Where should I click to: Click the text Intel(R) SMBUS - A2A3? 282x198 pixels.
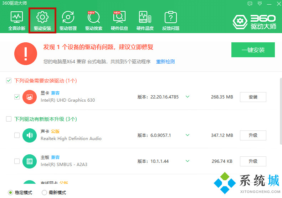point(64,165)
